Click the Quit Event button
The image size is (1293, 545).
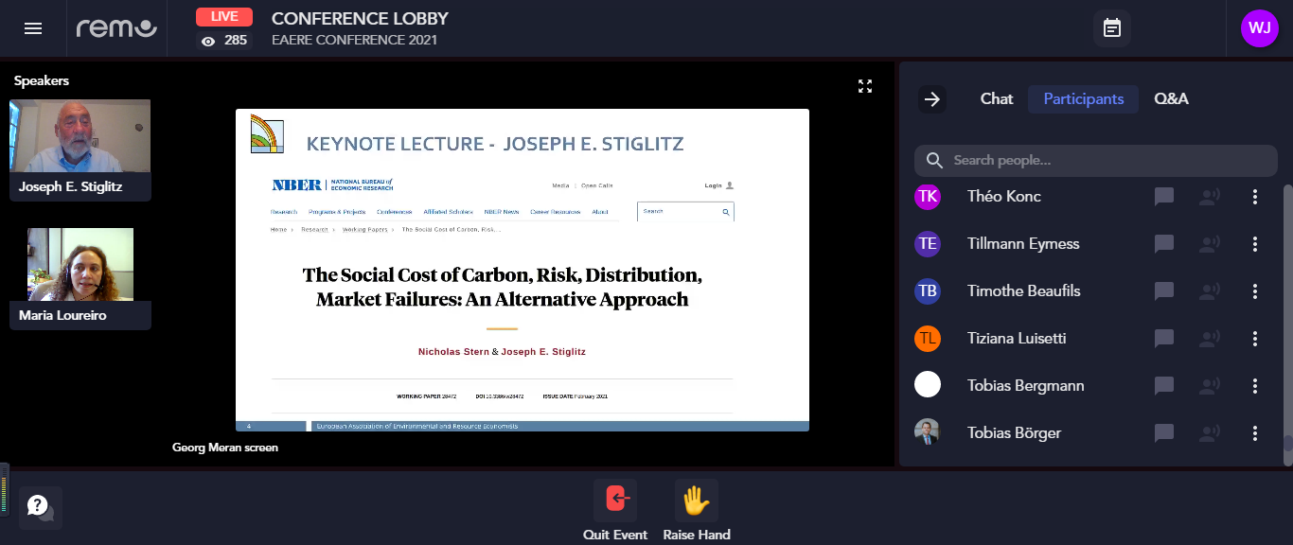pos(615,511)
